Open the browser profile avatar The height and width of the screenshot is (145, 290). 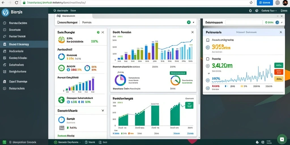(x=285, y=3)
